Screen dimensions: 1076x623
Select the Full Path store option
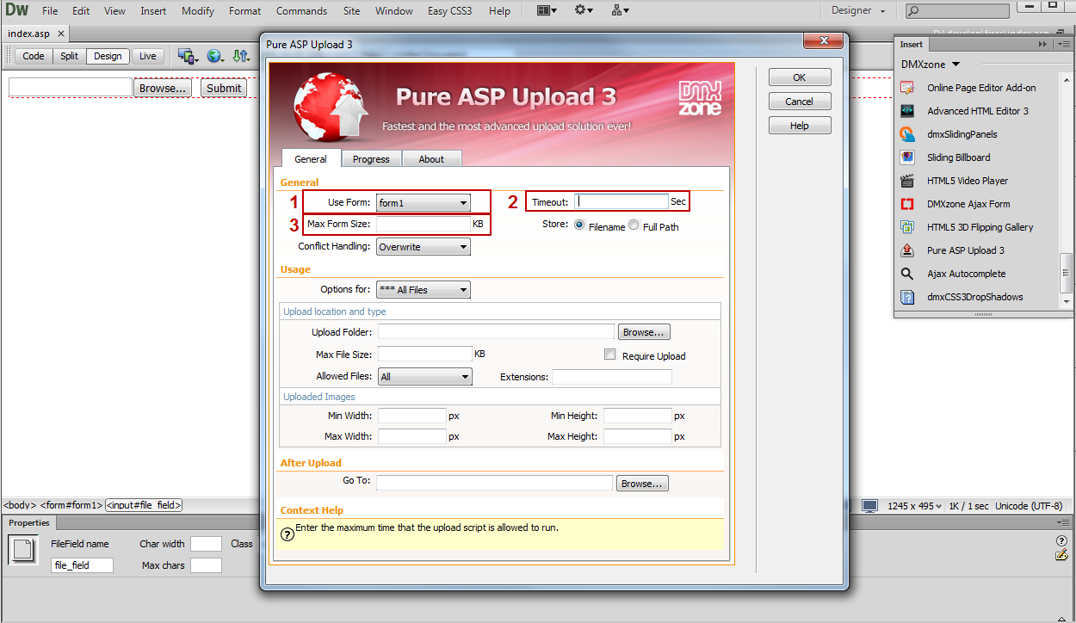click(634, 225)
